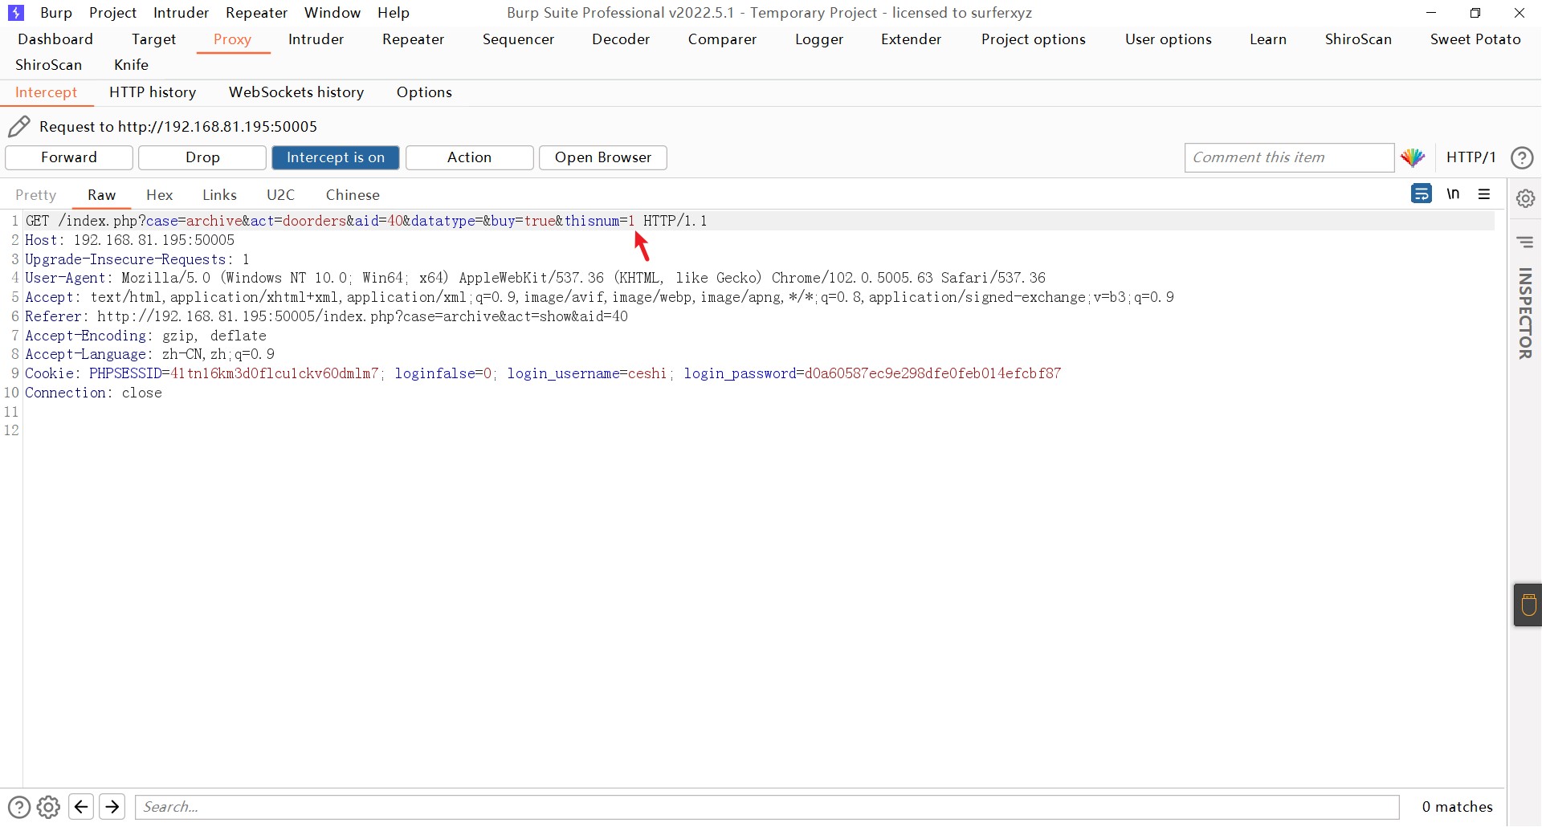Image resolution: width=1542 pixels, height=827 pixels.
Task: Drop the intercepted request
Action: [202, 157]
